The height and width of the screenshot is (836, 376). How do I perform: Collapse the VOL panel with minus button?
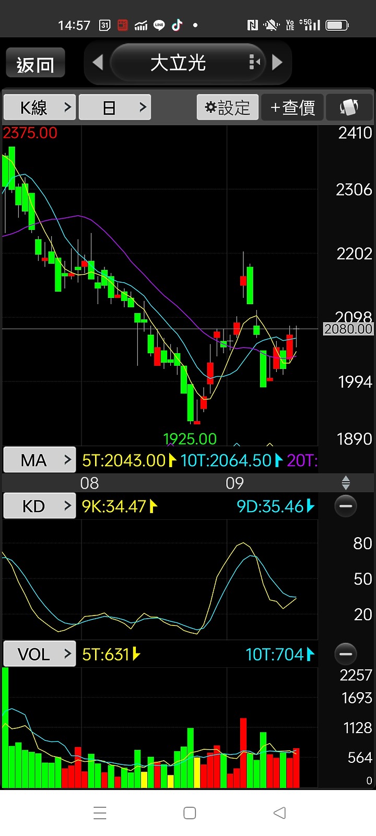tap(345, 654)
